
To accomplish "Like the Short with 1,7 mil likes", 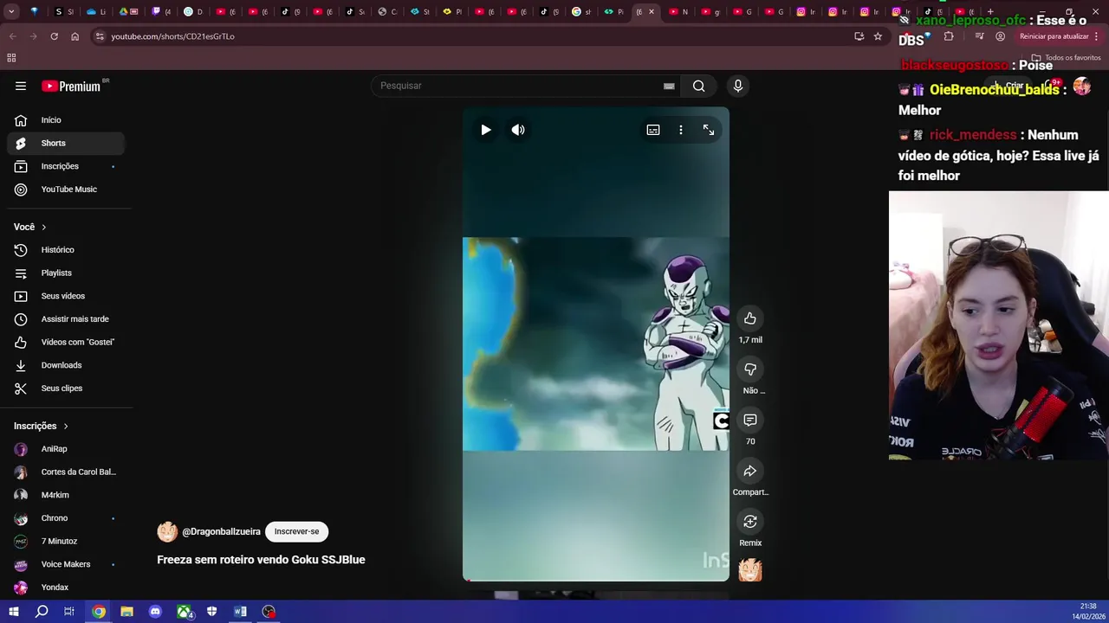I will (750, 318).
